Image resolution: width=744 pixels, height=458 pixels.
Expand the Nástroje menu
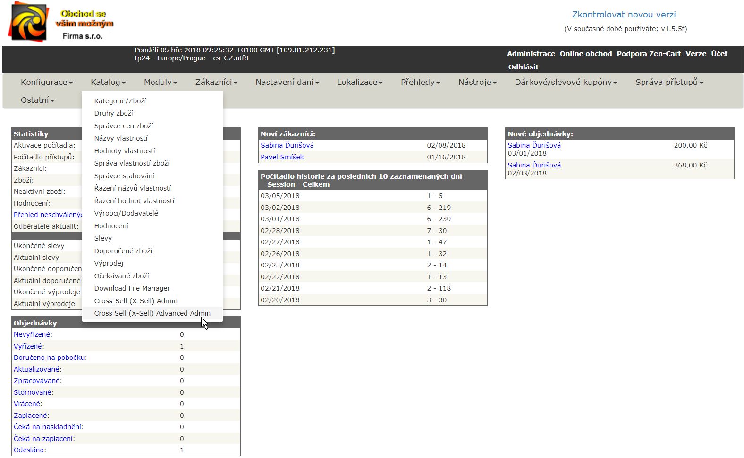(477, 82)
